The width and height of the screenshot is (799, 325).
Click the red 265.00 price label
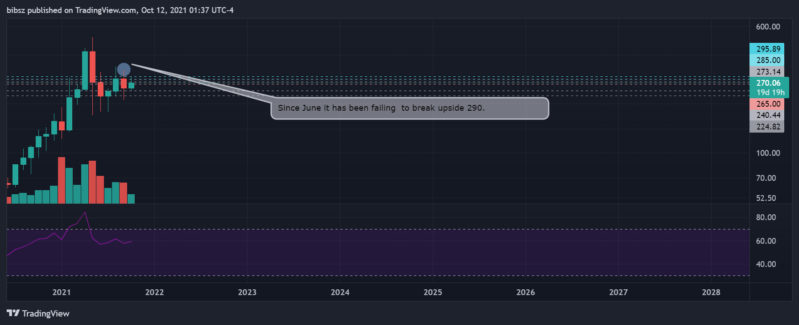point(767,104)
